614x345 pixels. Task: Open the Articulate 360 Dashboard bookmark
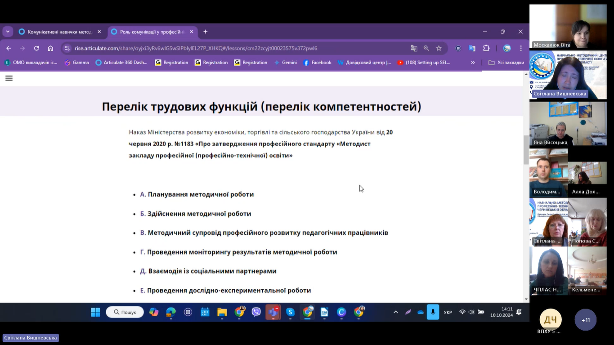pos(121,63)
